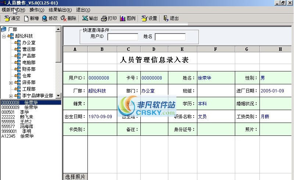This screenshot has width=294, height=180.
Task: Select employee row 555555 王然2
Action: 31,121
